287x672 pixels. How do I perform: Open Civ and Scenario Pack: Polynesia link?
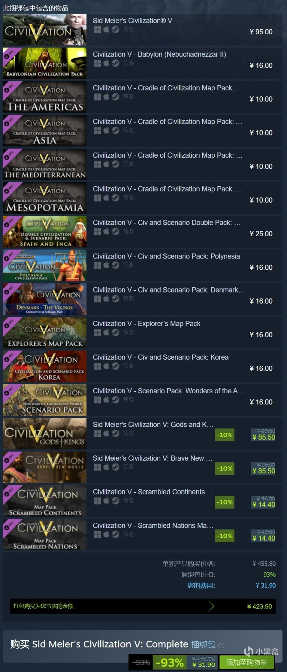[166, 256]
